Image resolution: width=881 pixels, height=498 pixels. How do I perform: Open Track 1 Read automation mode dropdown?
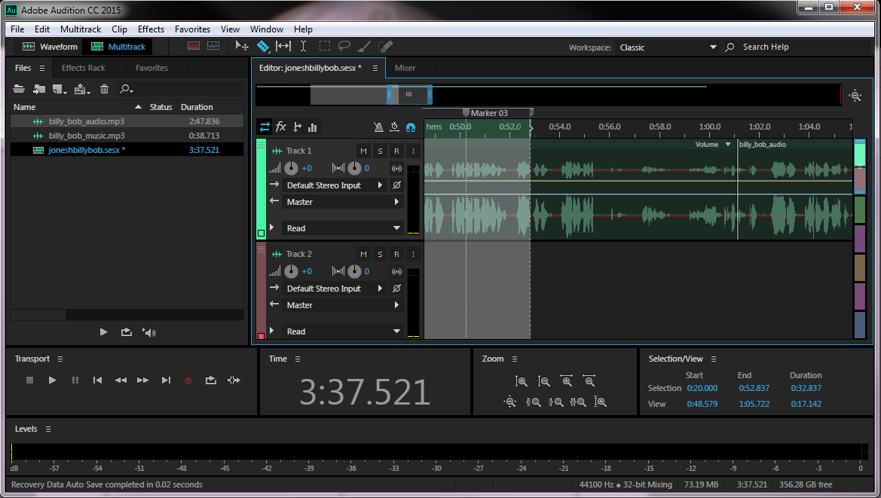click(342, 228)
